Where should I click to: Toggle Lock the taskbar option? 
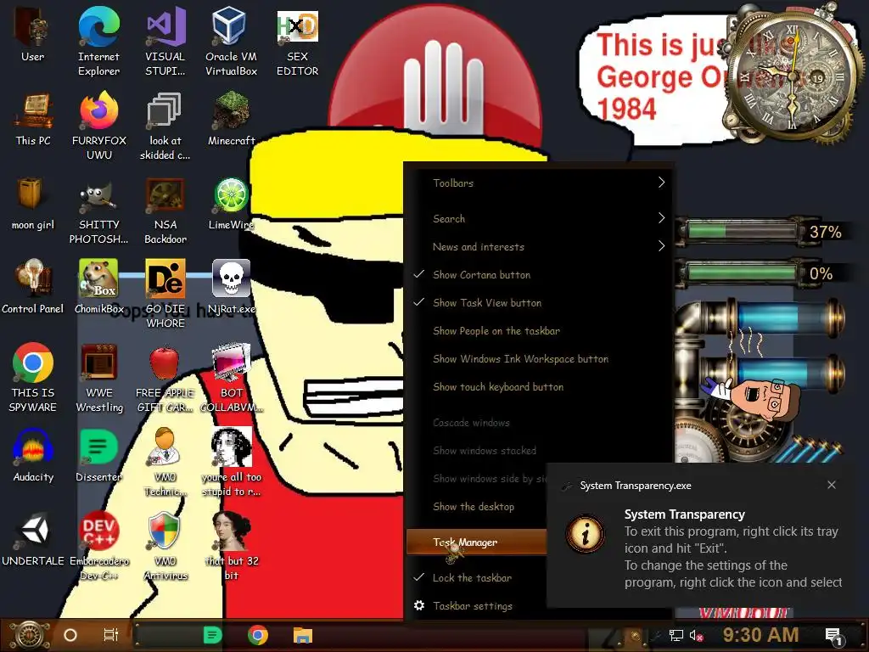tap(477, 577)
